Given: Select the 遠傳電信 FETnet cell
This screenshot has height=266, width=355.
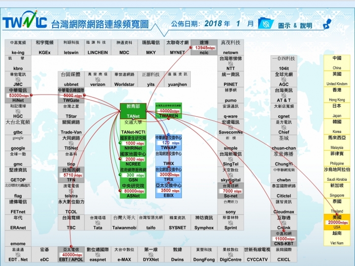Looking at the screenshot, I should coord(18,207).
